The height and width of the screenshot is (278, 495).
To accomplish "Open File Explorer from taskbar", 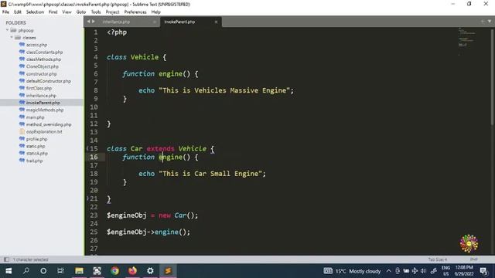I will pyautogui.click(x=79, y=271).
